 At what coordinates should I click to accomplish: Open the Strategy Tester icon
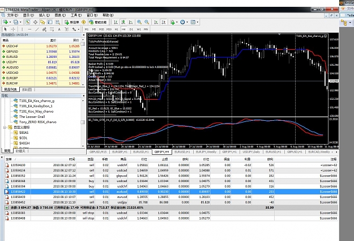[58, 22]
